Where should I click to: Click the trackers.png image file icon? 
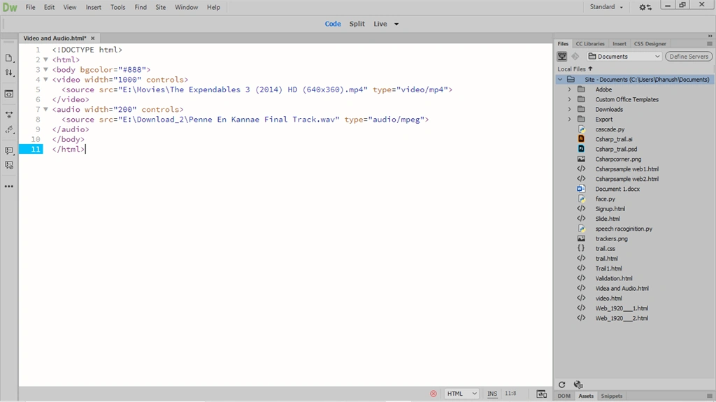pyautogui.click(x=581, y=238)
